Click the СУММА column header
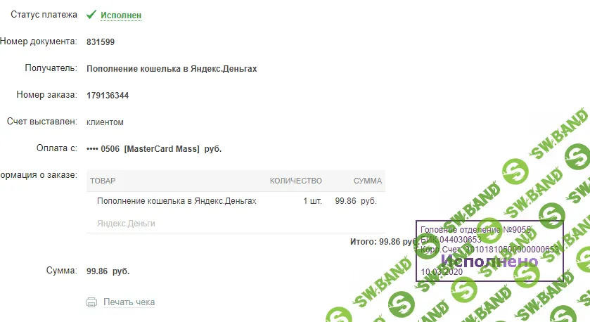 368,181
